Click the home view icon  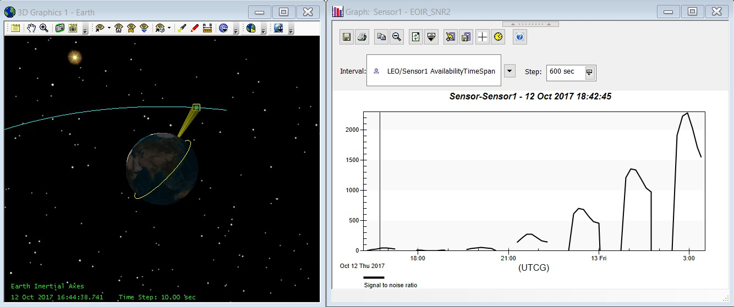118,28
